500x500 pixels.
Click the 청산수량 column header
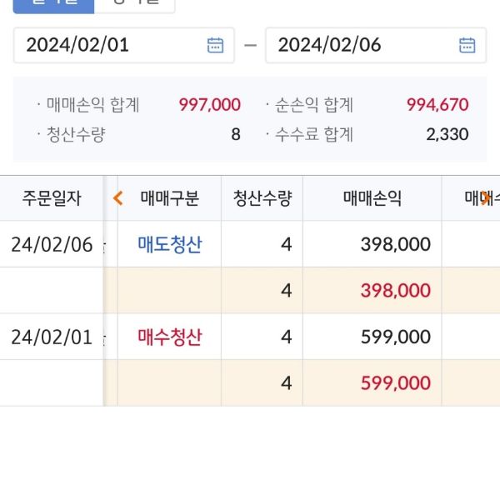262,198
